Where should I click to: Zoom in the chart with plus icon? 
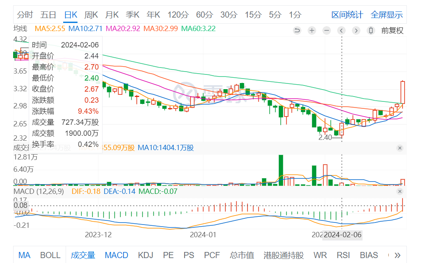(x=312, y=30)
